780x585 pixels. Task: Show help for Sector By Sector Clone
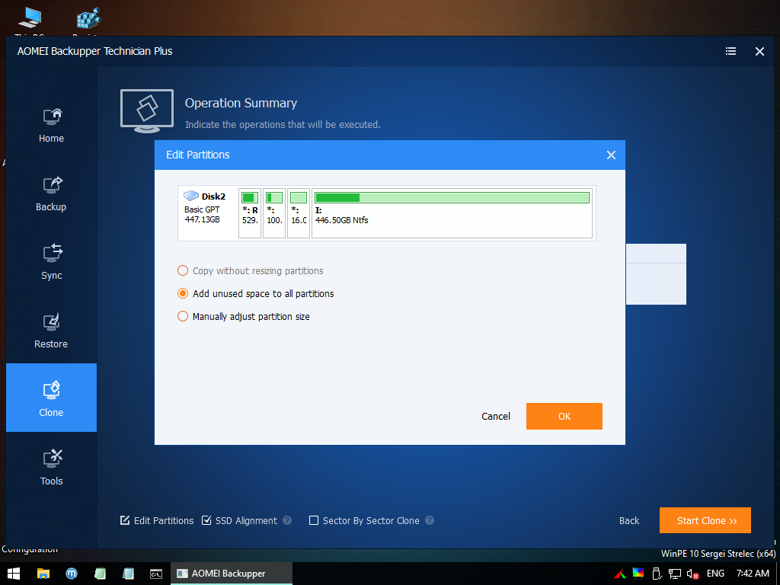pos(430,520)
